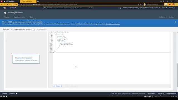
Task: Open Cookie preferences
Action: (171, 94)
